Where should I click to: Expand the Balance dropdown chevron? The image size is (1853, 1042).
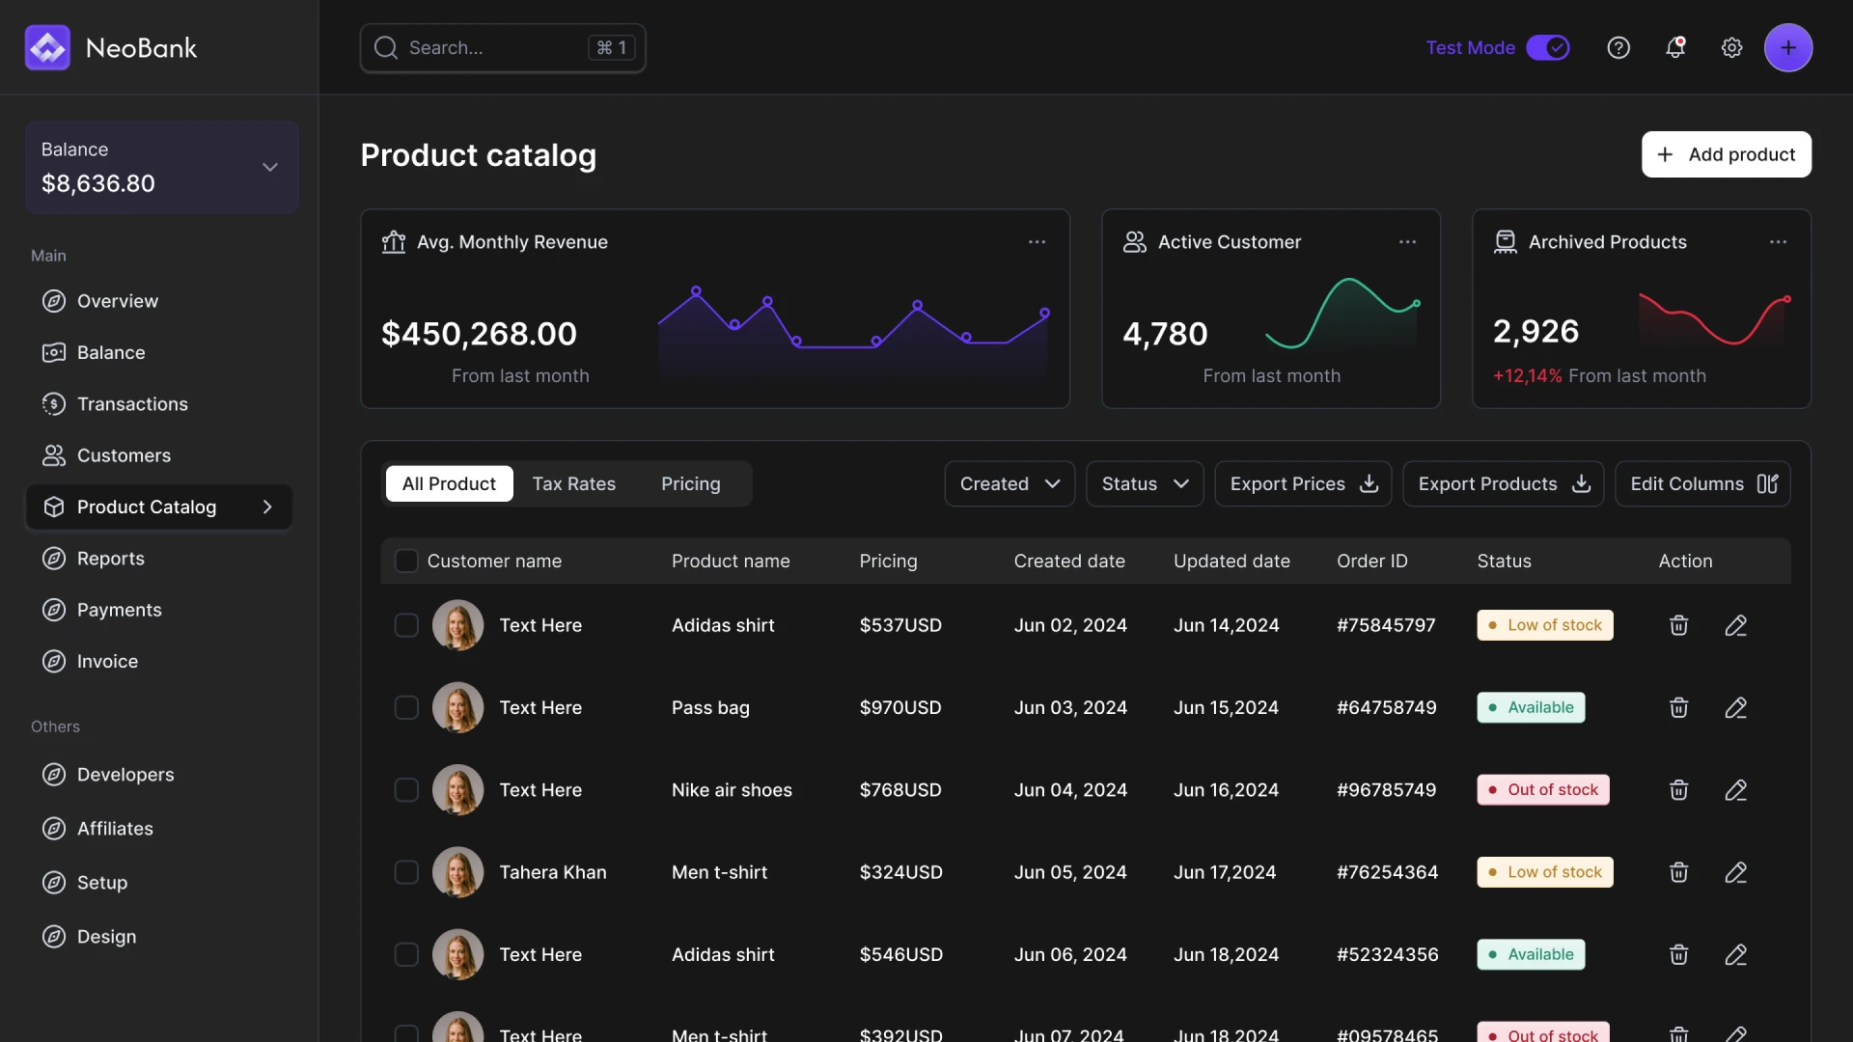[x=270, y=167]
